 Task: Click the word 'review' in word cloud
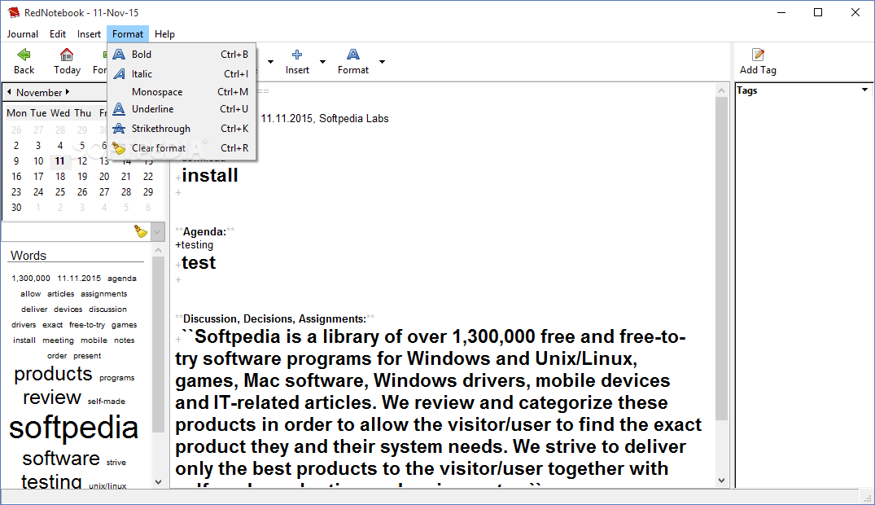(52, 397)
